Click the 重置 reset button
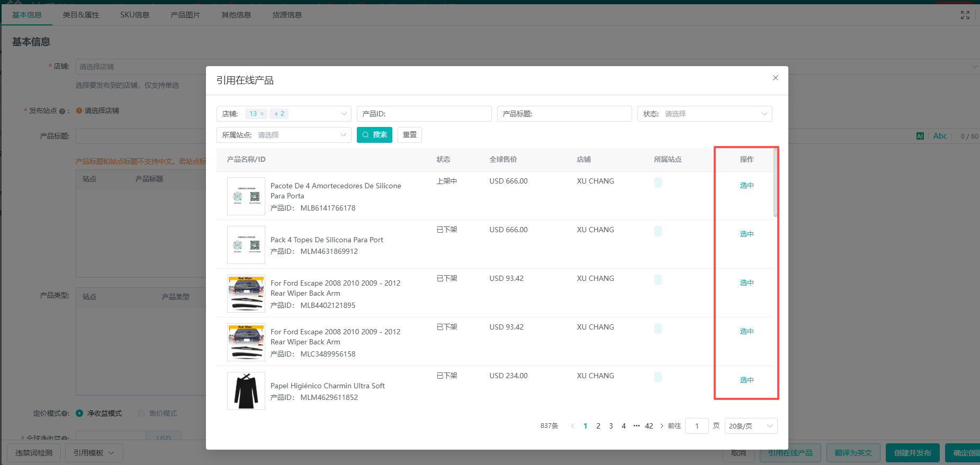The height and width of the screenshot is (465, 980). (409, 135)
